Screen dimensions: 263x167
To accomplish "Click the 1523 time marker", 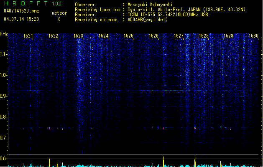I will [x=78, y=35].
